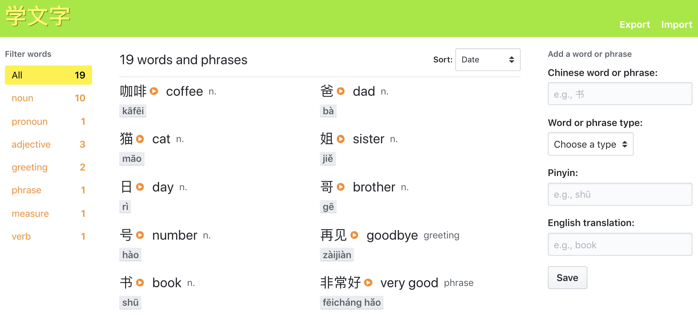
Task: Filter words by noun
Action: coord(48,98)
